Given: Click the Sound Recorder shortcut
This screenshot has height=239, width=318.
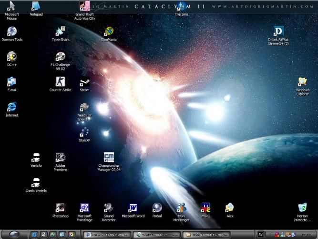Looking at the screenshot, I should pos(109,208).
